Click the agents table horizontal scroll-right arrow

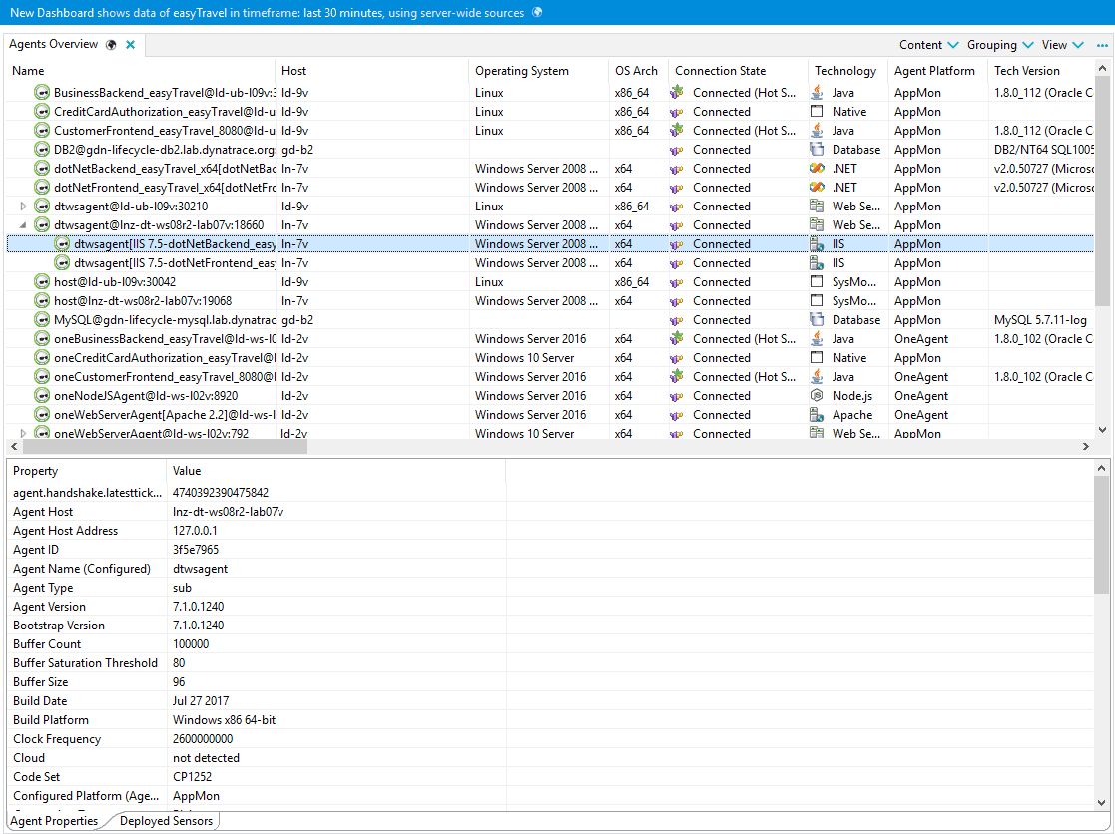(1086, 447)
